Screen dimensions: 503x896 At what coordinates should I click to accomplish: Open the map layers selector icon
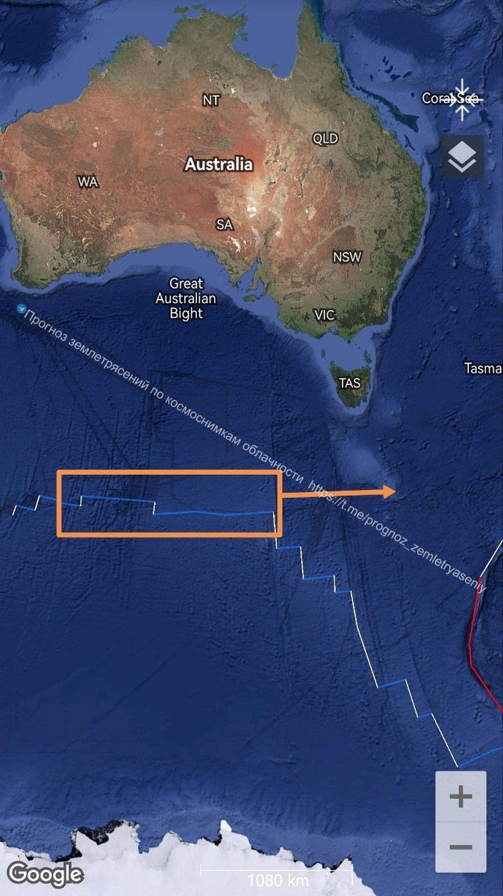click(462, 156)
